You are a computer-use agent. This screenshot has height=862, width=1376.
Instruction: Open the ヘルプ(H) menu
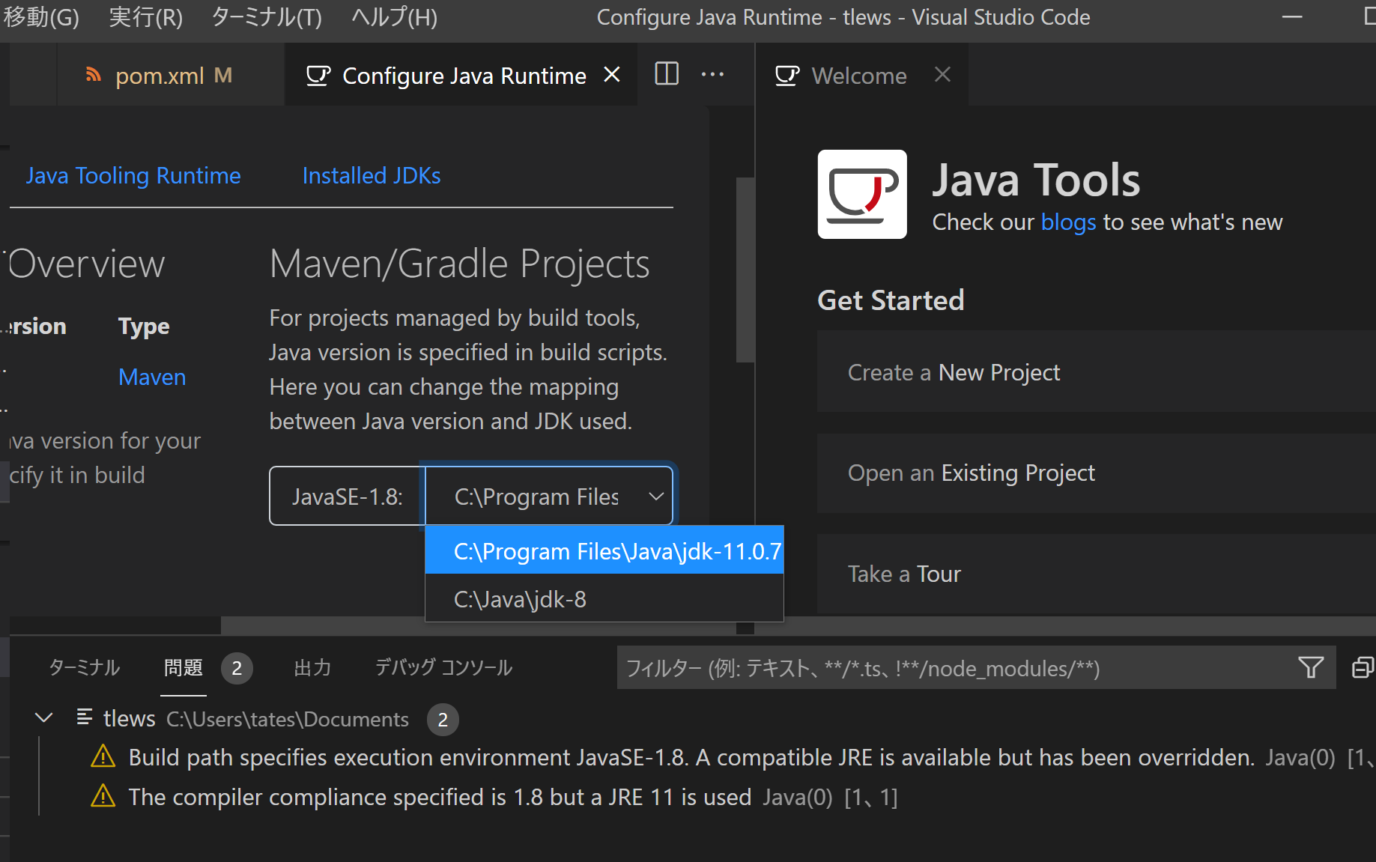(x=394, y=17)
